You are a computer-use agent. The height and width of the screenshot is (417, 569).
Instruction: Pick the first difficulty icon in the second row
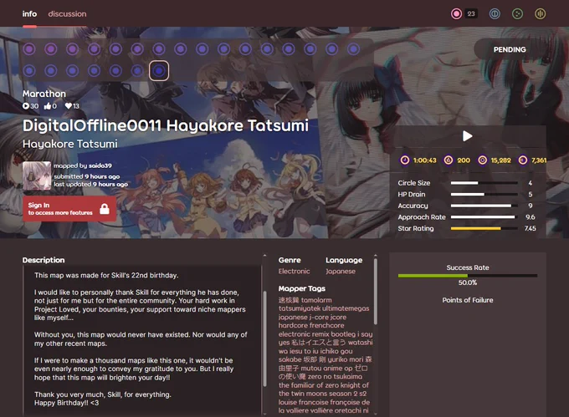pyautogui.click(x=29, y=71)
